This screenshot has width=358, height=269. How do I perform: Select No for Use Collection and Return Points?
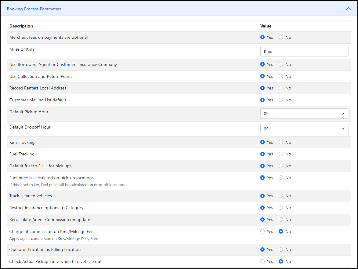click(281, 76)
